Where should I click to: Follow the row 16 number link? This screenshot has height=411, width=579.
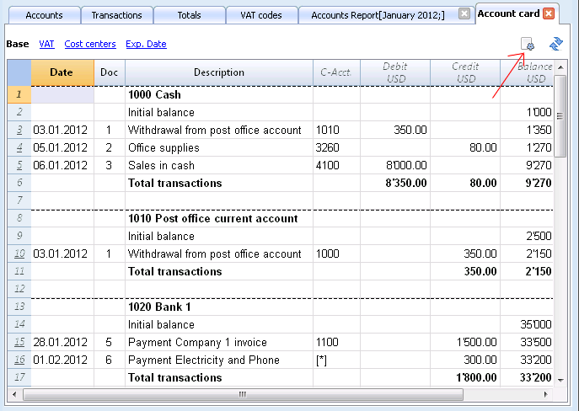click(x=19, y=360)
